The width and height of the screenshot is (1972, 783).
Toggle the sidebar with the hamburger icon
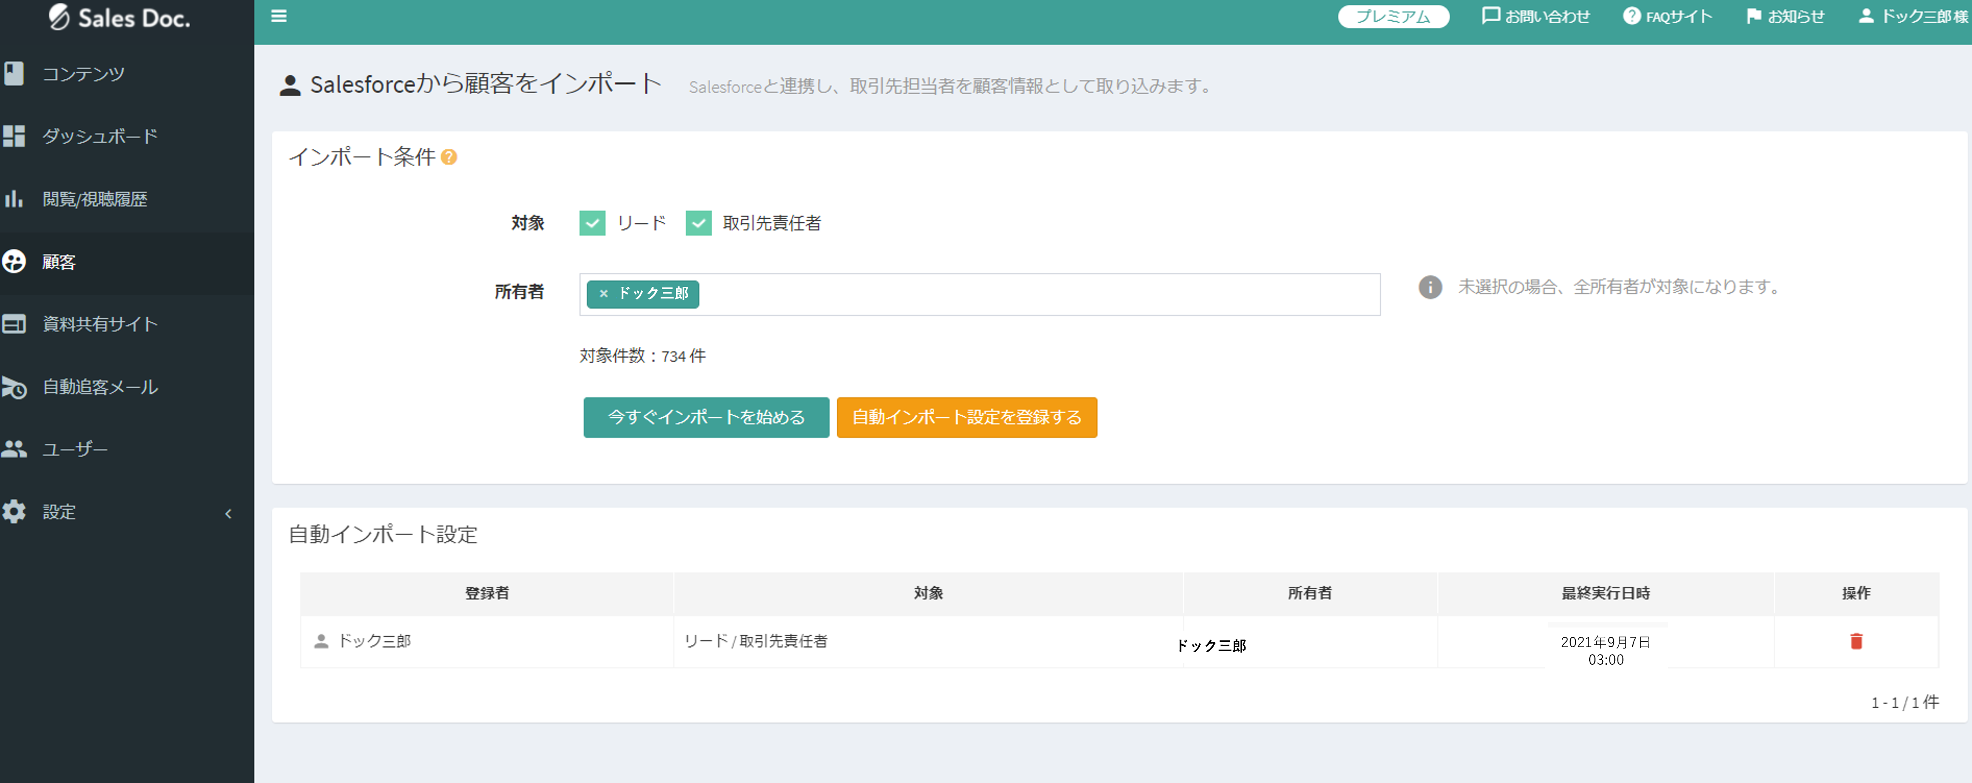pyautogui.click(x=279, y=15)
